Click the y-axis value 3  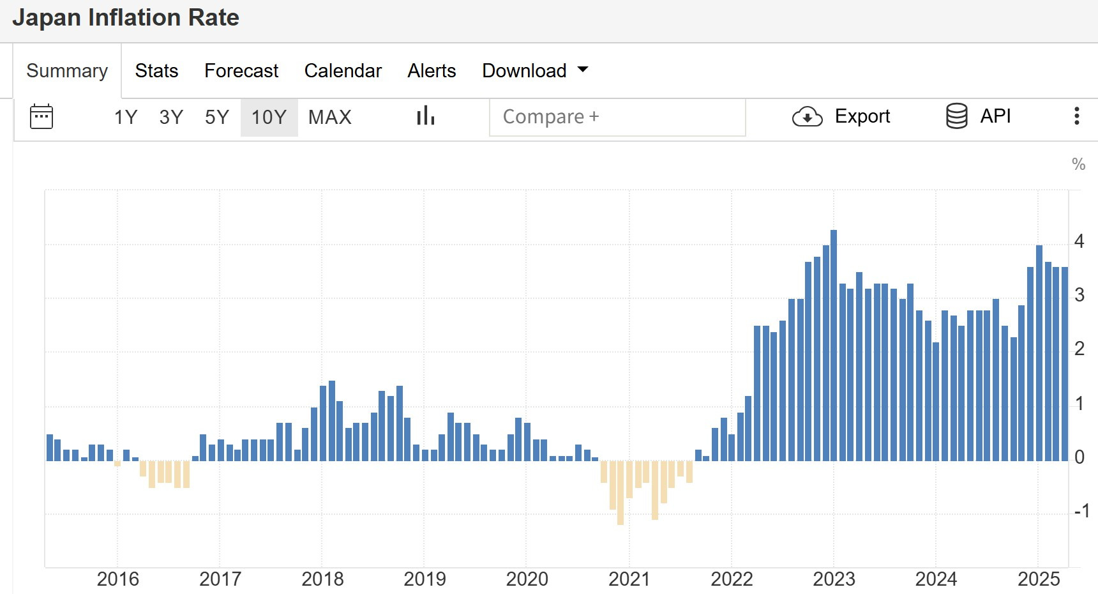click(1079, 295)
